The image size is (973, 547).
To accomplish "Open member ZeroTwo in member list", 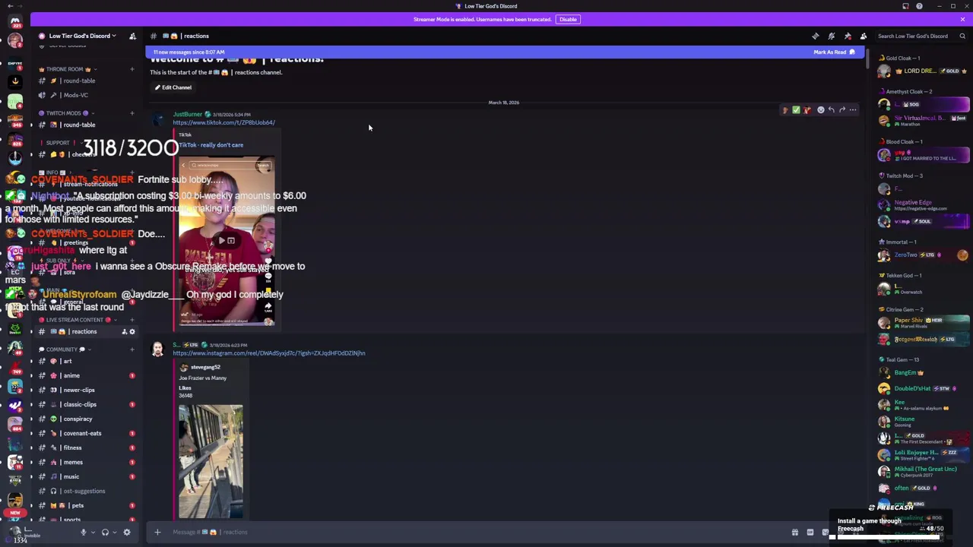I will pos(923,255).
